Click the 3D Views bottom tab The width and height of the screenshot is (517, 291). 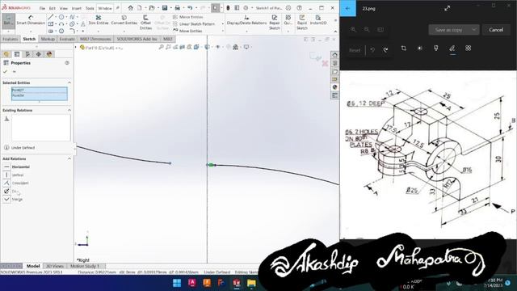(54, 266)
